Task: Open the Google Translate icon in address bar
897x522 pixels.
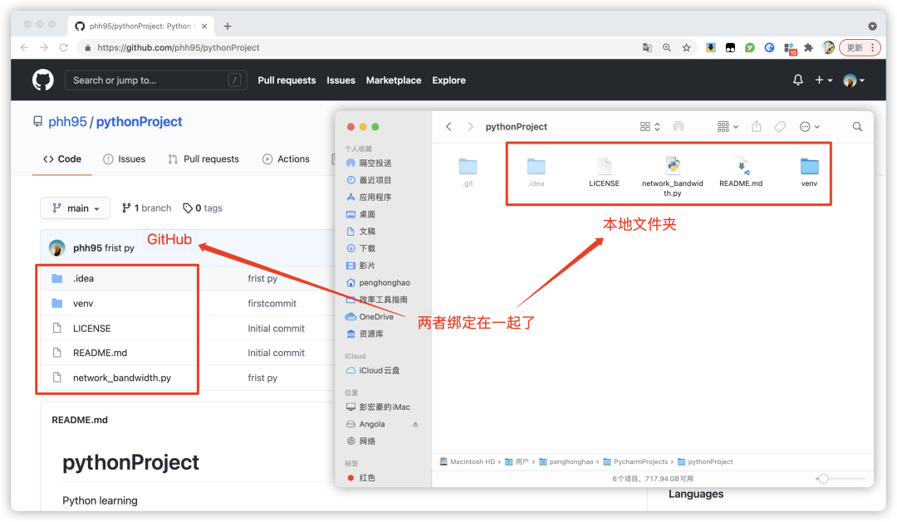Action: tap(647, 47)
